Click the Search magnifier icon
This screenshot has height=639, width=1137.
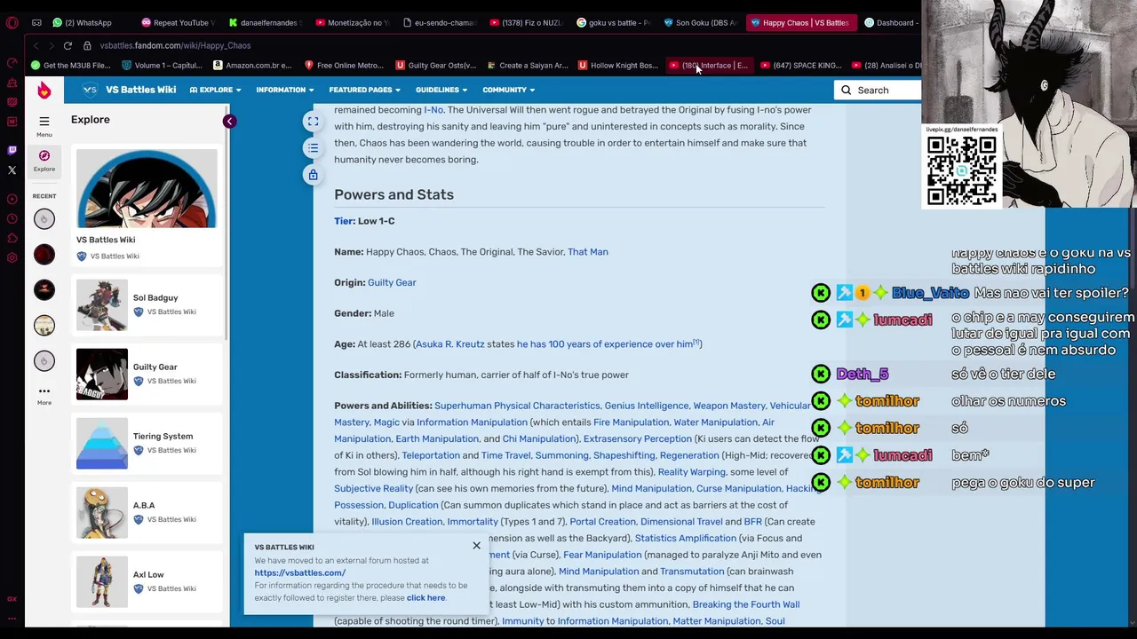[x=846, y=90]
